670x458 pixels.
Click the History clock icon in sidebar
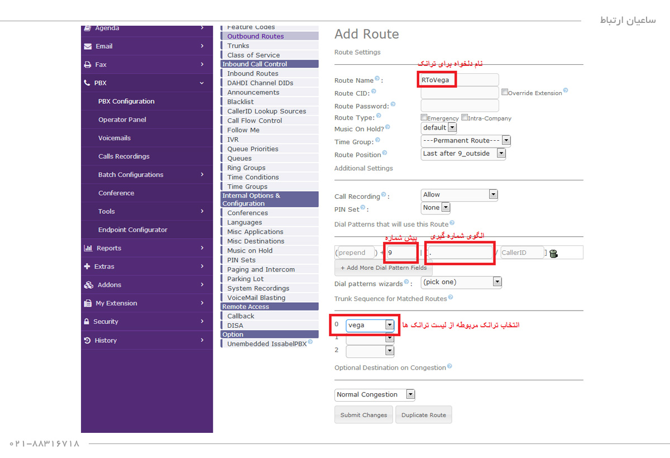(x=88, y=340)
